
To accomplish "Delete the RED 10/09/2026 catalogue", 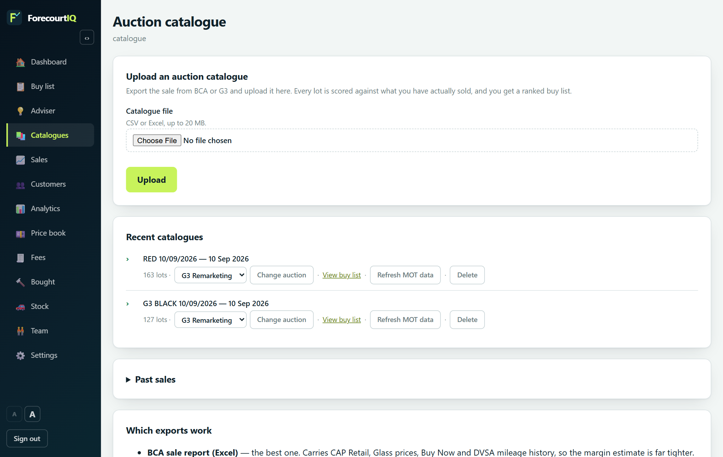I will tap(467, 275).
